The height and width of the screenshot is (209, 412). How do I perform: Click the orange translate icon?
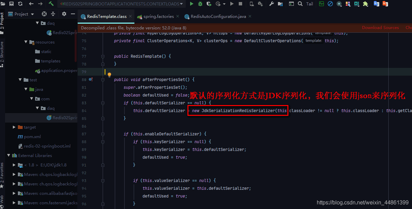tap(385, 4)
